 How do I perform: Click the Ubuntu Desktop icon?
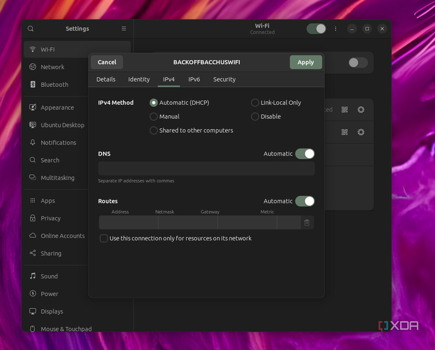click(x=33, y=125)
